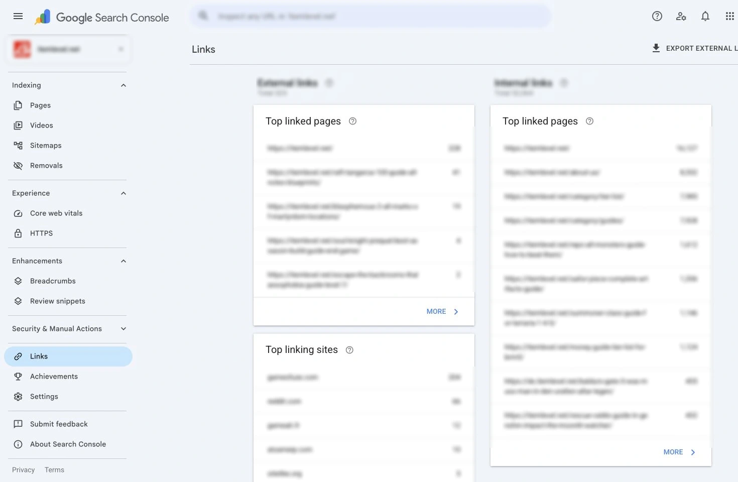Click the HTTPS lock icon
This screenshot has width=738, height=482.
pyautogui.click(x=18, y=233)
